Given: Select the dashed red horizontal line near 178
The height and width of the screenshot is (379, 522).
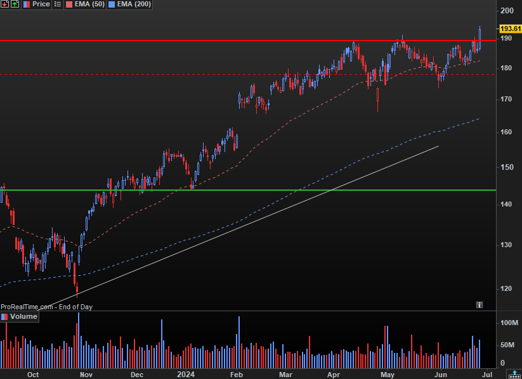Looking at the screenshot, I should [248, 75].
